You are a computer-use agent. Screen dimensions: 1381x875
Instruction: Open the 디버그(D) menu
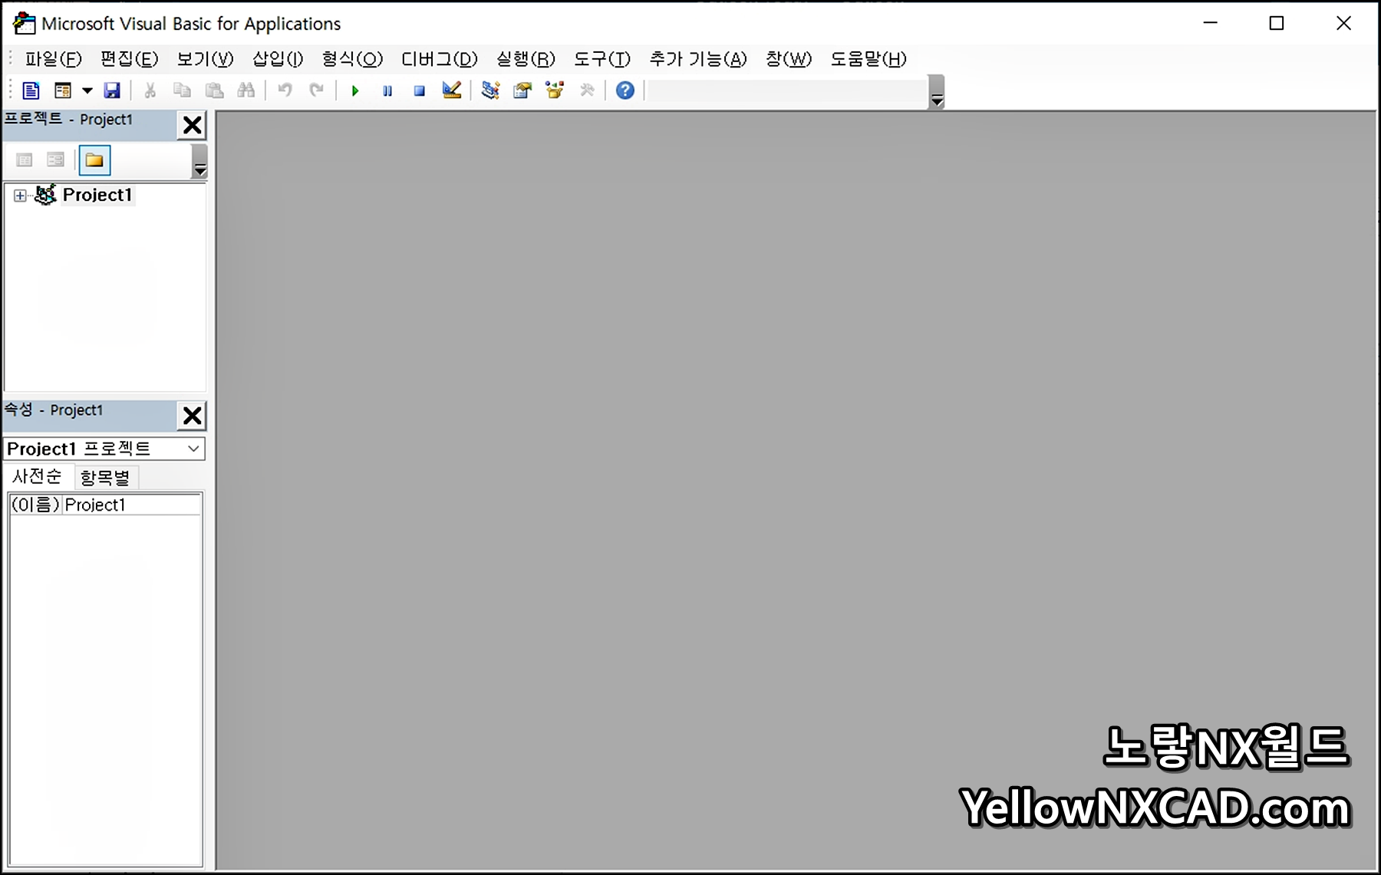(440, 59)
